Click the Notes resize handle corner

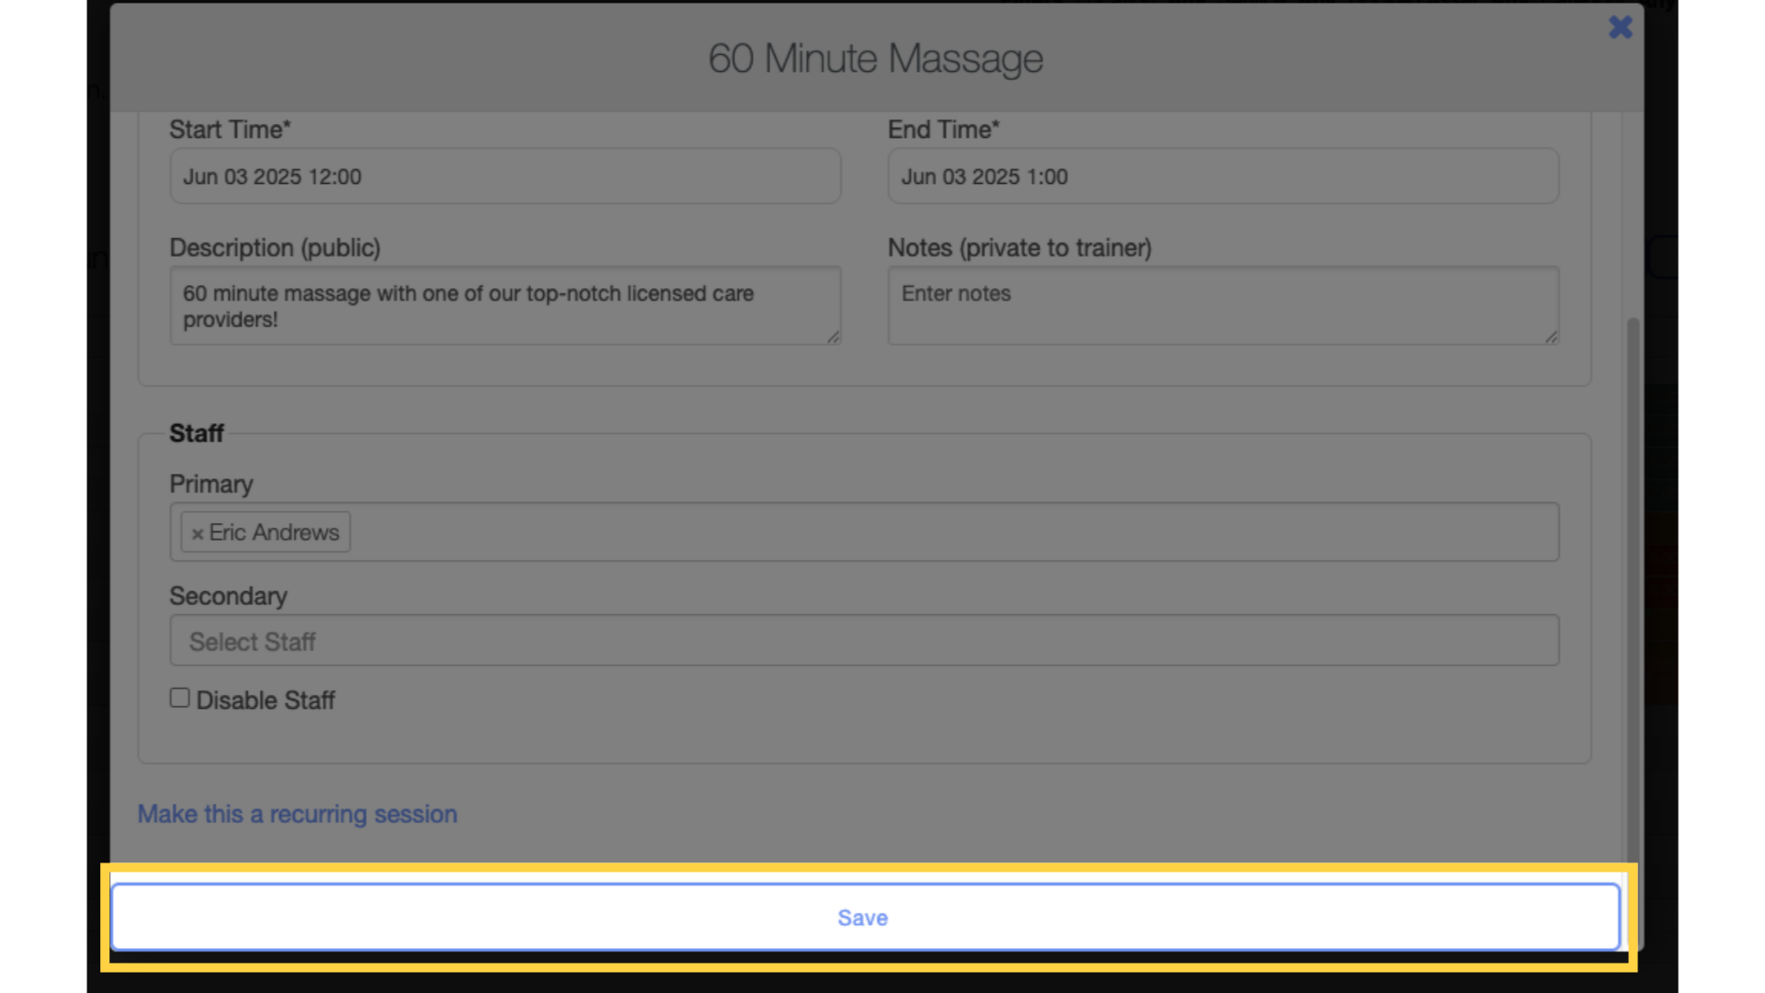[x=1551, y=337]
